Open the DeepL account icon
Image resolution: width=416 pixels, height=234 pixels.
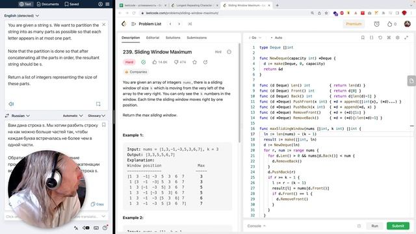pos(100,4)
